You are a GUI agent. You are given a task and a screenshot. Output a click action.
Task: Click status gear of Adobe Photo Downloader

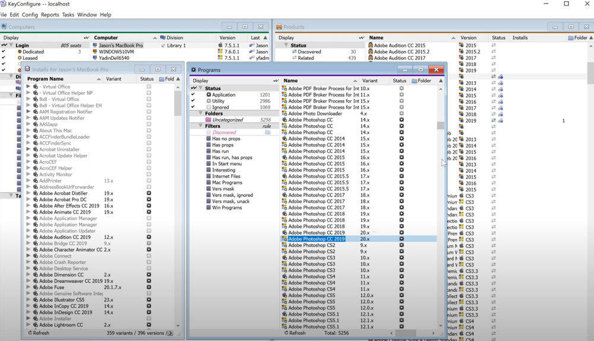[x=401, y=113]
